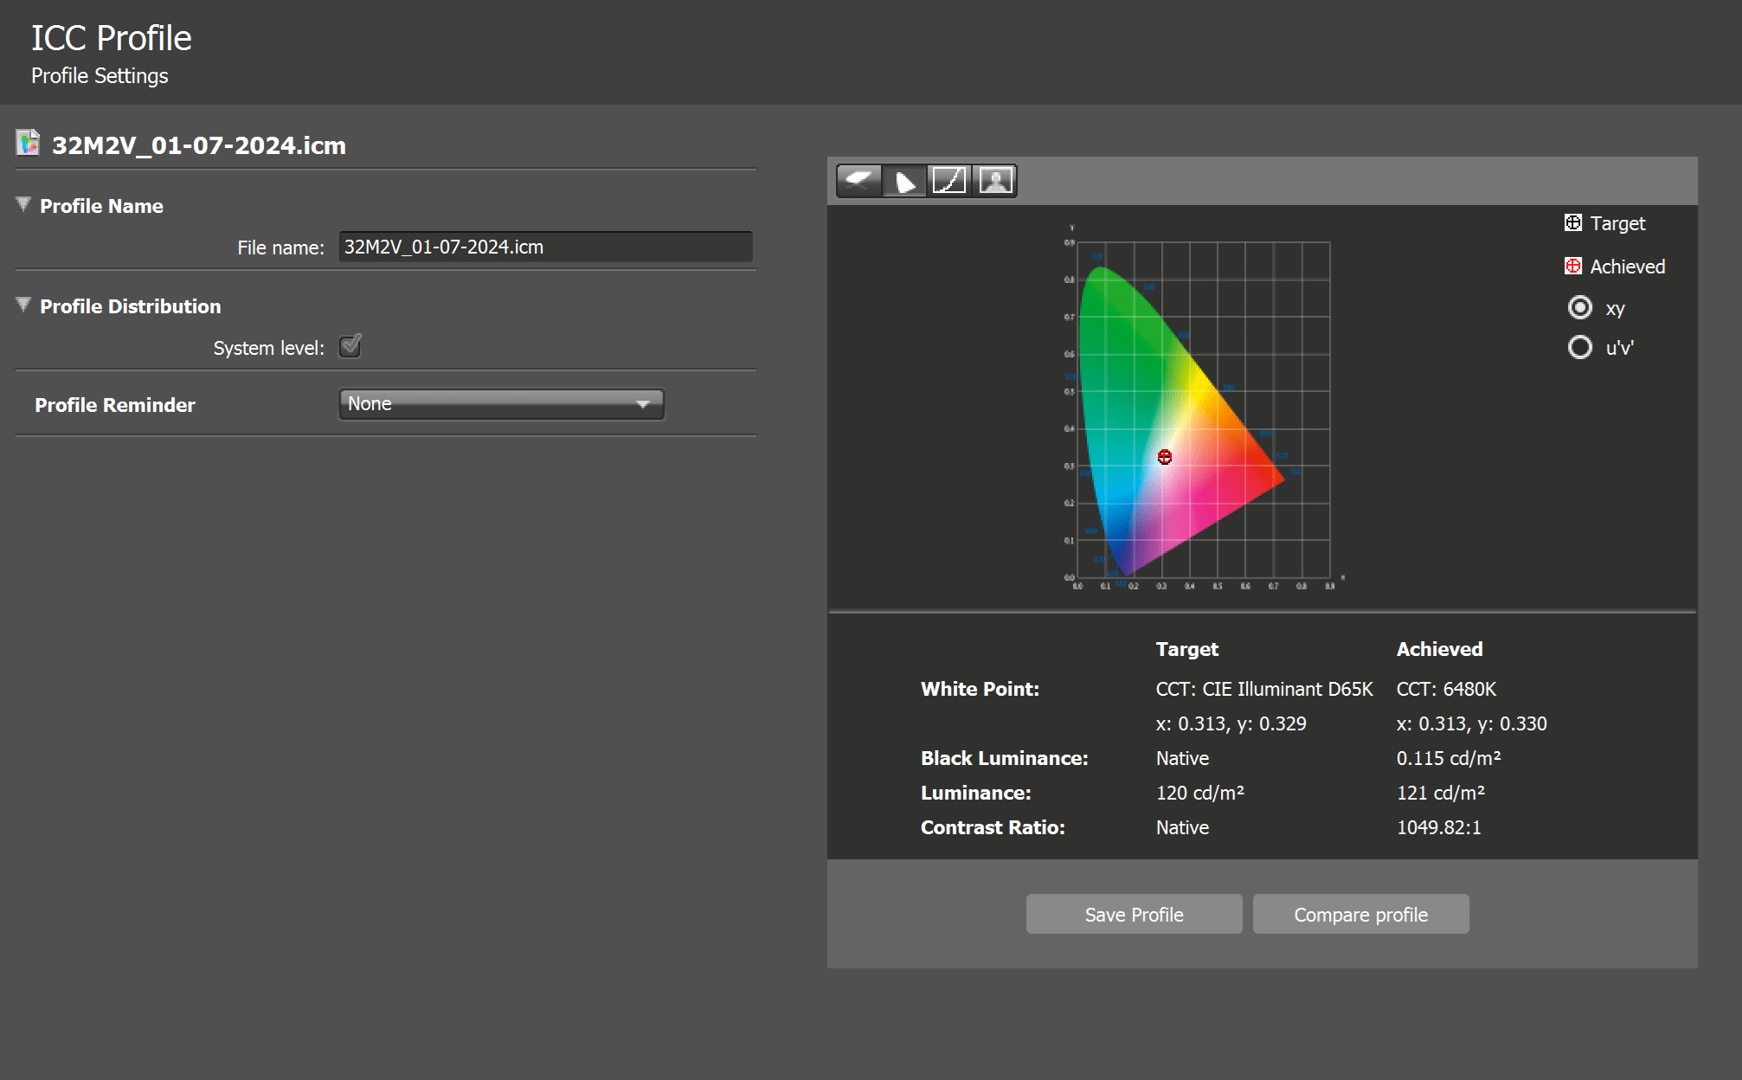Open the portrait image preview icon
The width and height of the screenshot is (1742, 1080).
995,181
